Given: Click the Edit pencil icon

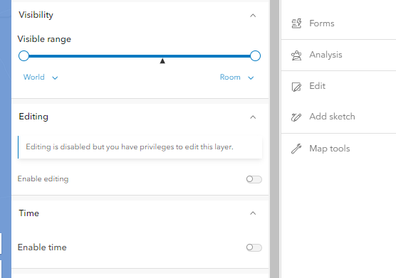Looking at the screenshot, I should (x=296, y=87).
